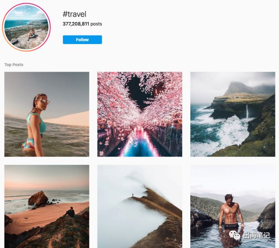
Task: Click the 377,208,811 posts count
Action: tap(82, 24)
